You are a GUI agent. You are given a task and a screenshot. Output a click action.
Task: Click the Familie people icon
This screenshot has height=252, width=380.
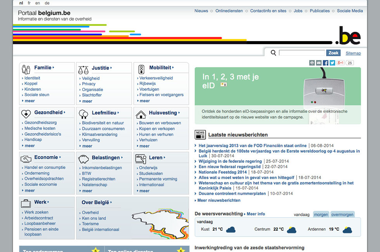click(x=26, y=69)
